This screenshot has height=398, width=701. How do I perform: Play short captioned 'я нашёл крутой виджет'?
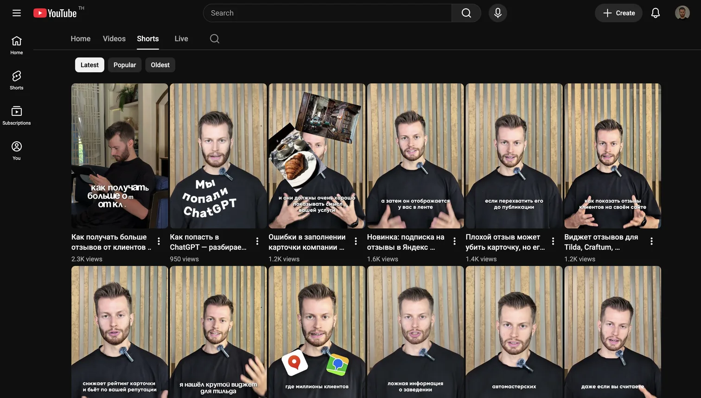(x=218, y=332)
